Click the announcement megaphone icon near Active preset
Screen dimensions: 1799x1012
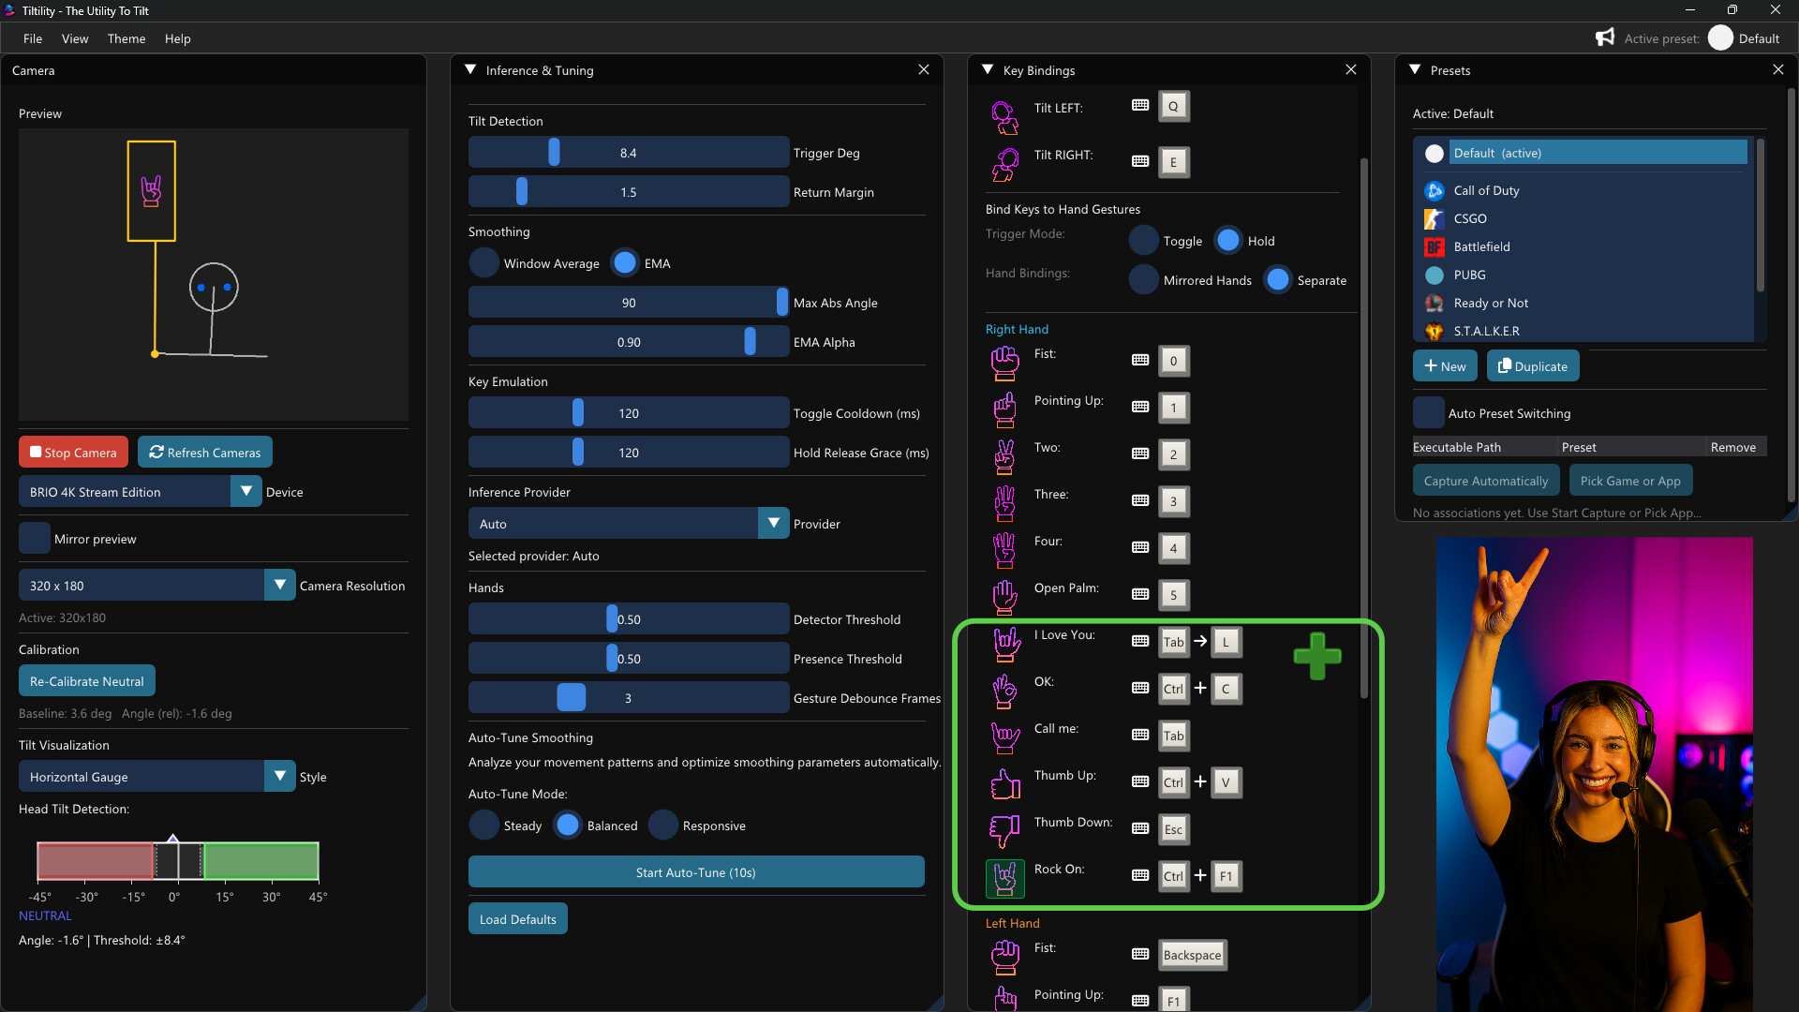pyautogui.click(x=1605, y=37)
